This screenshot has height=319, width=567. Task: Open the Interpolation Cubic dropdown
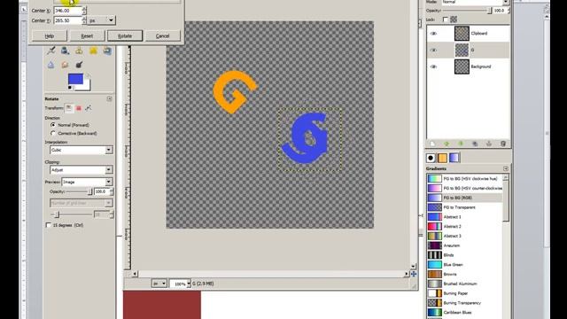pyautogui.click(x=82, y=150)
